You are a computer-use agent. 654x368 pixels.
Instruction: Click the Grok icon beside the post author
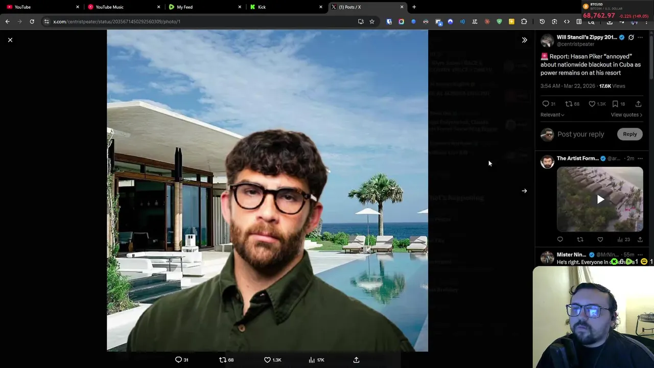coord(631,37)
